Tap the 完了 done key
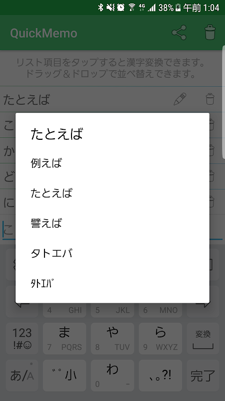Screen dimensions: 225x401 pyautogui.click(x=203, y=375)
